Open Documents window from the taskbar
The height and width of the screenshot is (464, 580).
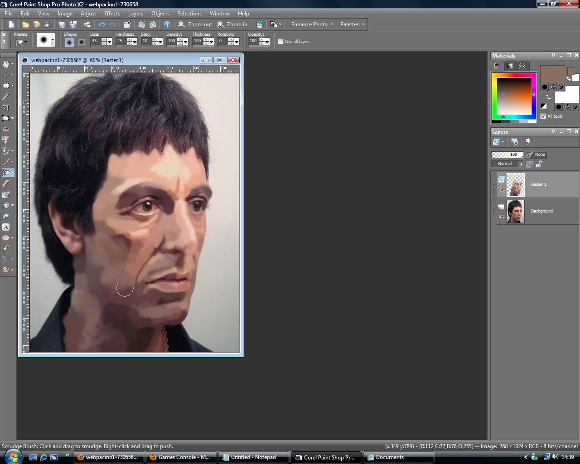(398, 457)
